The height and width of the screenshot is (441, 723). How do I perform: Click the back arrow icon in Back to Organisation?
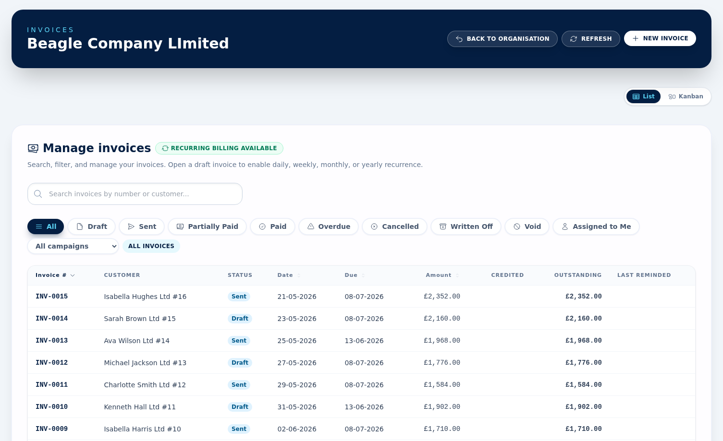coord(459,39)
